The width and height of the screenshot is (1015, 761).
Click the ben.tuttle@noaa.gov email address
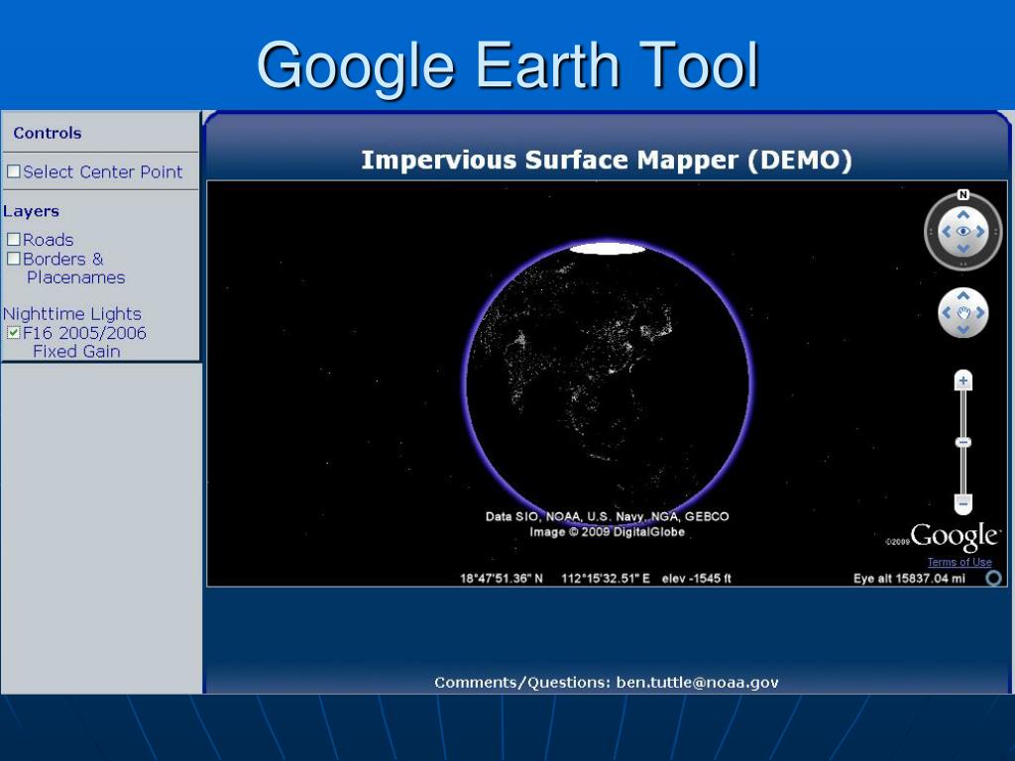pos(697,682)
